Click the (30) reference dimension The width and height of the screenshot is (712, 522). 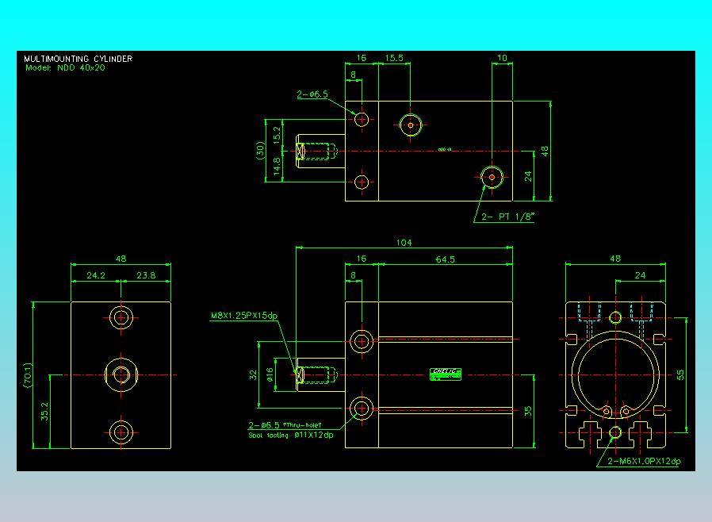pyautogui.click(x=260, y=151)
